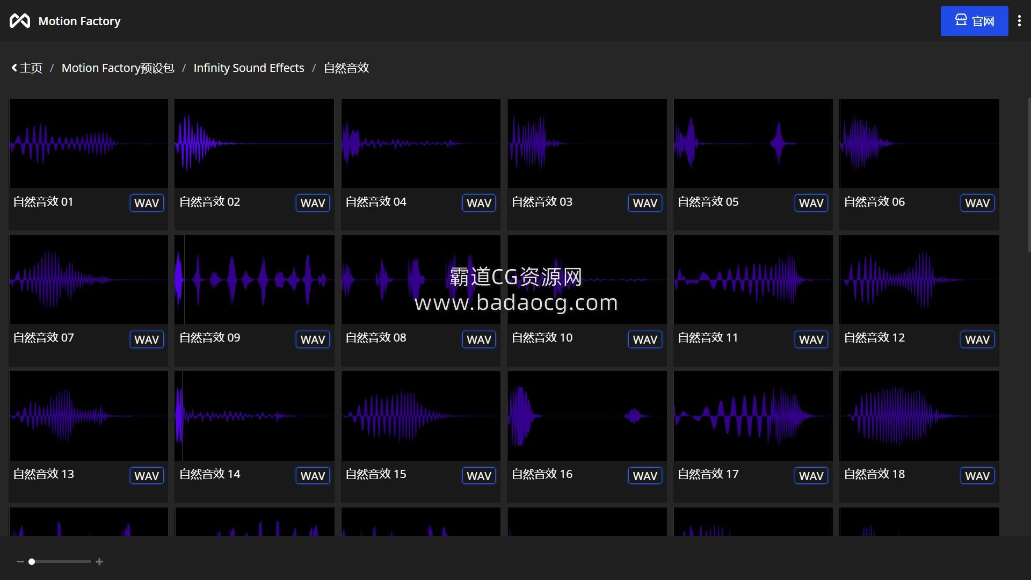Select the 自然音效 06 title label
The image size is (1031, 580).
[874, 202]
